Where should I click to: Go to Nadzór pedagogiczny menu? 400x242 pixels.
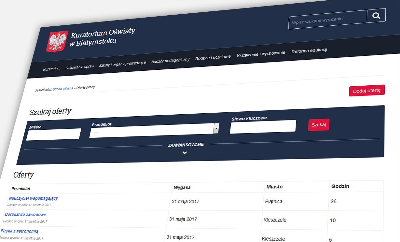pos(170,60)
